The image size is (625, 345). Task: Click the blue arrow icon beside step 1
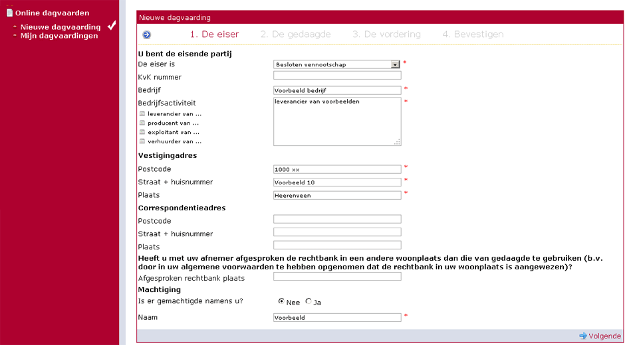(x=147, y=35)
